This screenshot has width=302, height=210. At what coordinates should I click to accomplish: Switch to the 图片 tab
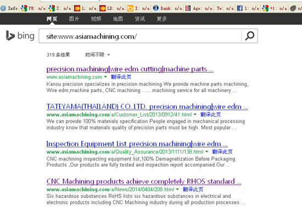pyautogui.click(x=74, y=19)
